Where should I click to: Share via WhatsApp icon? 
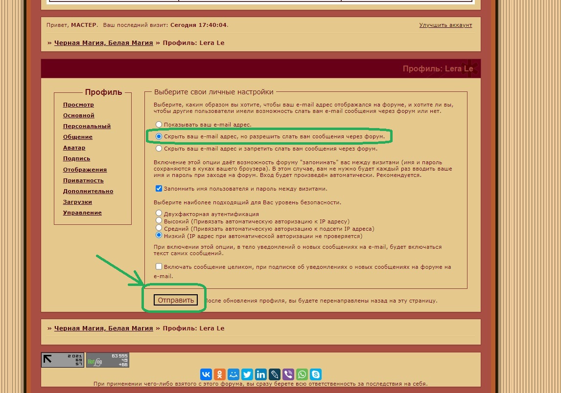tap(302, 374)
